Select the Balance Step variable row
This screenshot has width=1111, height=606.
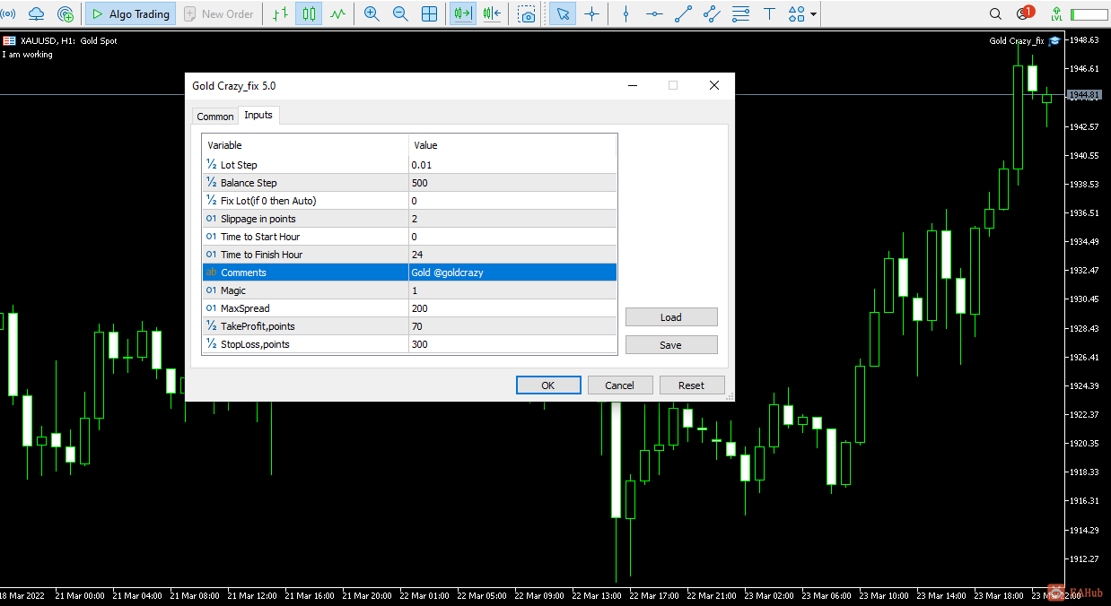[x=409, y=183]
